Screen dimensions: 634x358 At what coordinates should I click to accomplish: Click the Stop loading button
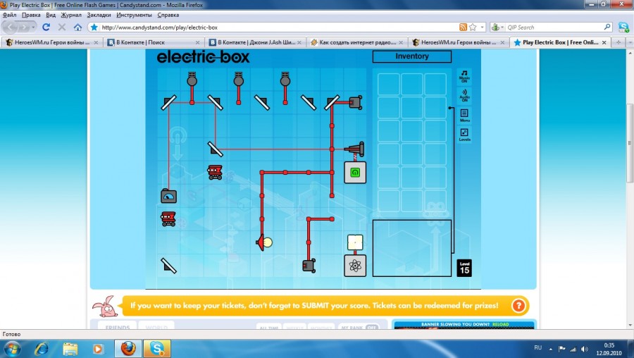click(62, 27)
